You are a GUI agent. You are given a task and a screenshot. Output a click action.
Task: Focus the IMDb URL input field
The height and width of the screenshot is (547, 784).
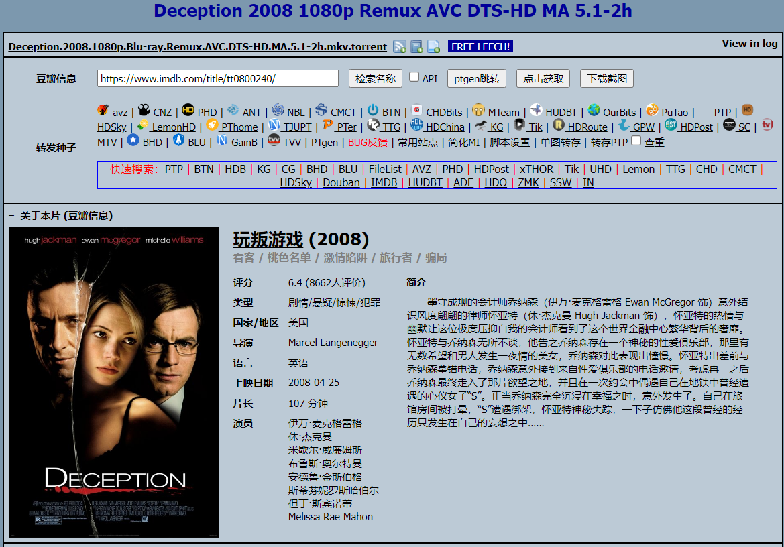217,78
